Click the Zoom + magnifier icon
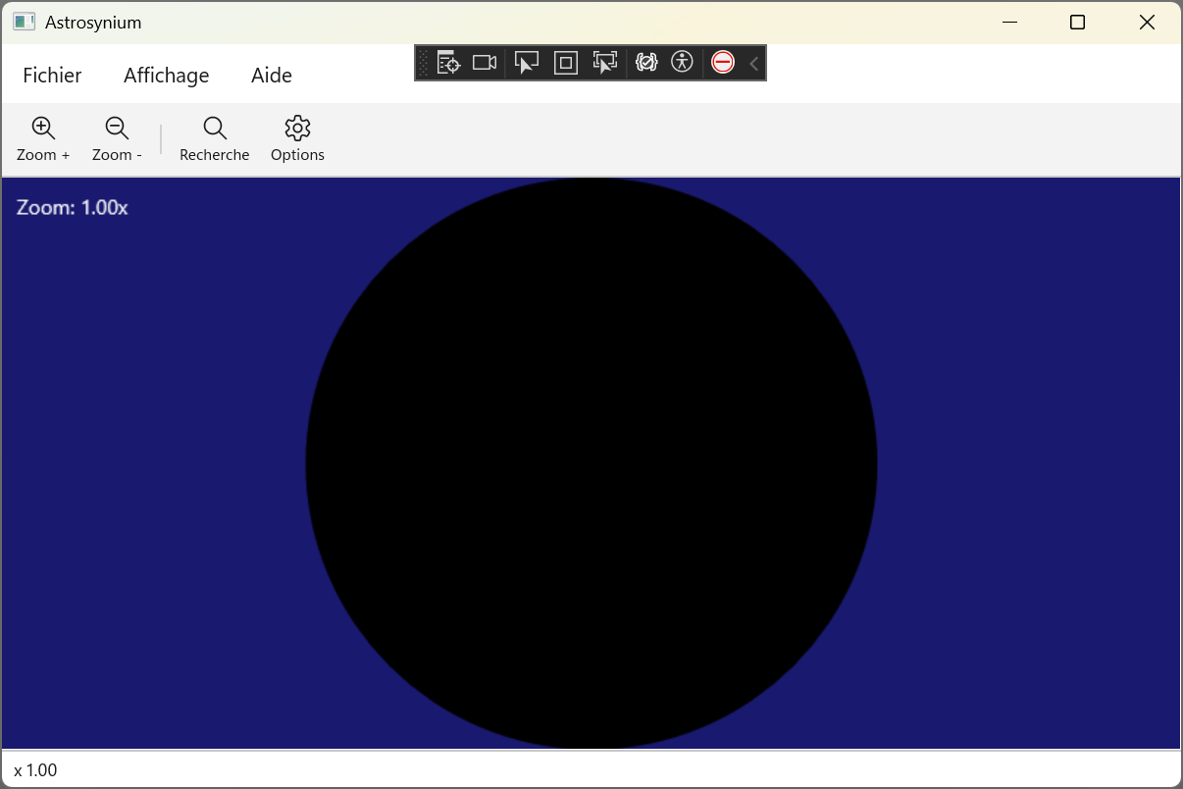The height and width of the screenshot is (789, 1183). click(x=43, y=129)
